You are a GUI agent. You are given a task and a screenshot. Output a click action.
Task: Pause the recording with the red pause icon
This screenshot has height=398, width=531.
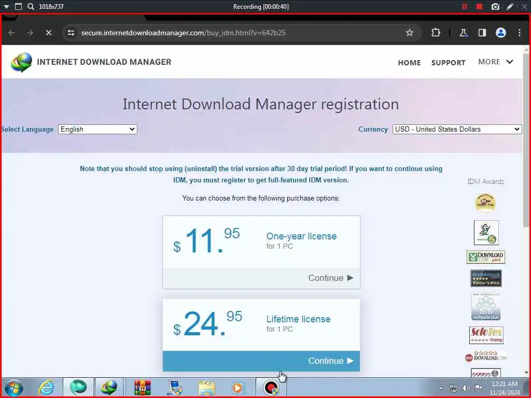pyautogui.click(x=465, y=6)
